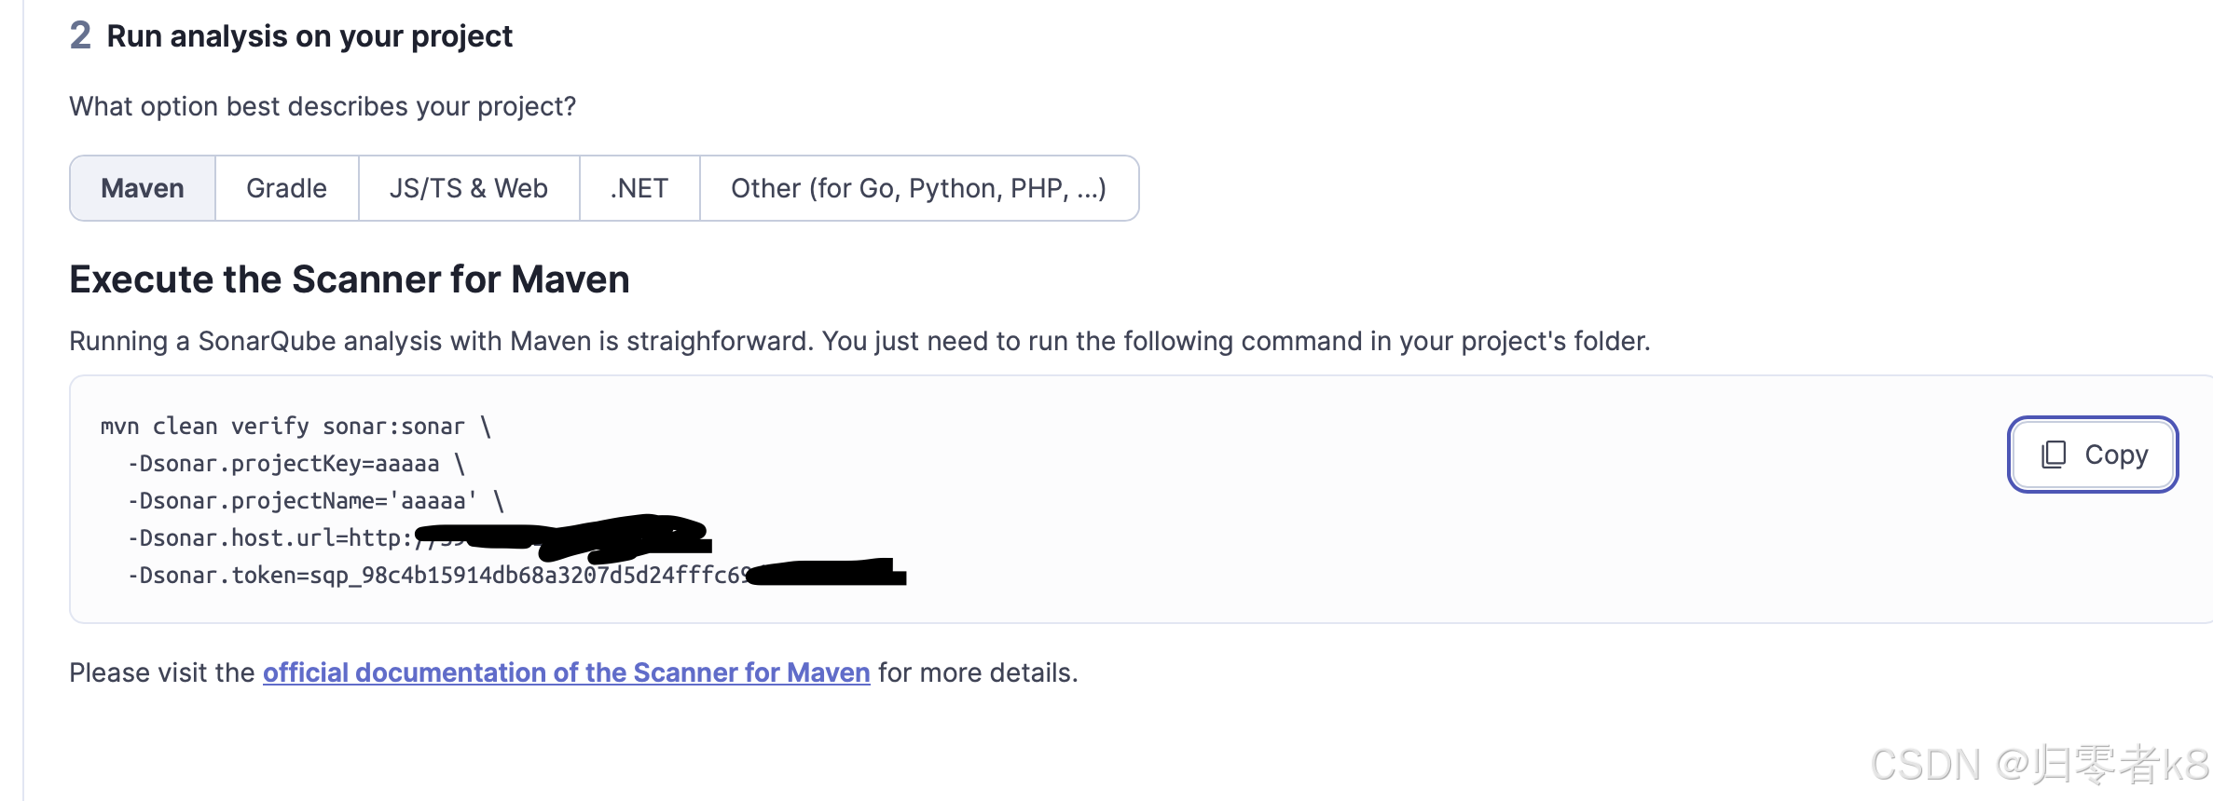The width and height of the screenshot is (2213, 801).
Task: Switch to the Gradle option
Action: click(286, 188)
